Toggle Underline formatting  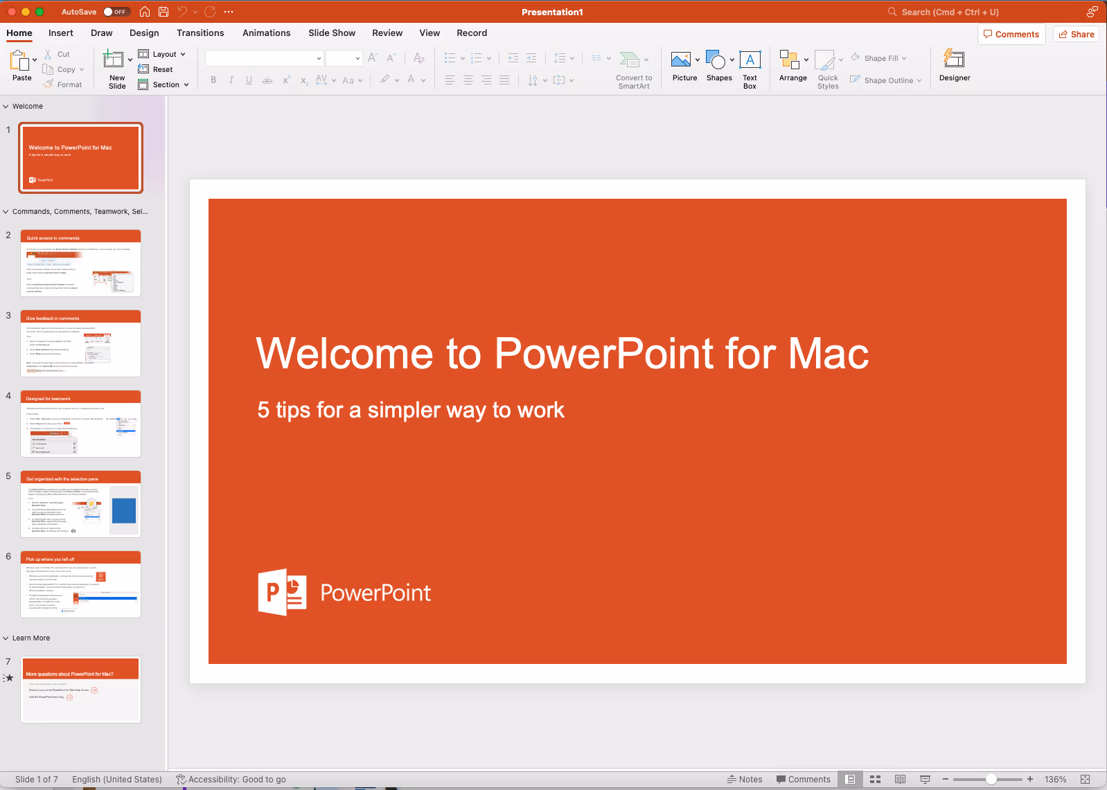(249, 80)
